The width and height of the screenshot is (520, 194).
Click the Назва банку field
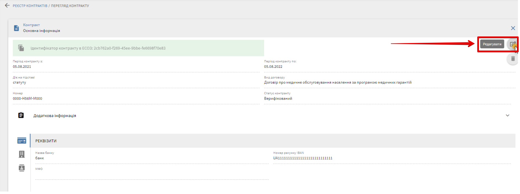point(152,158)
